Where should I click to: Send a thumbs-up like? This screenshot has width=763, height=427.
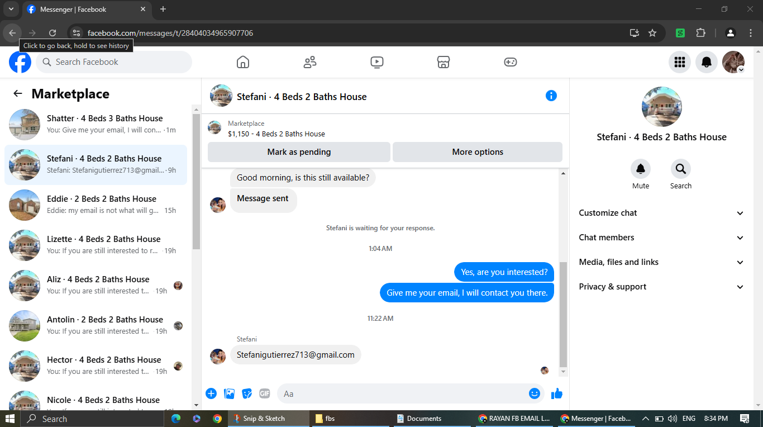pos(557,393)
